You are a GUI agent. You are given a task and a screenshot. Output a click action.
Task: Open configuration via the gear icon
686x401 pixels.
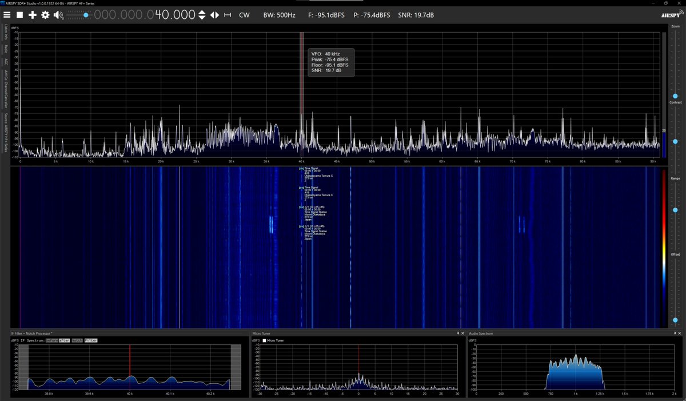45,15
